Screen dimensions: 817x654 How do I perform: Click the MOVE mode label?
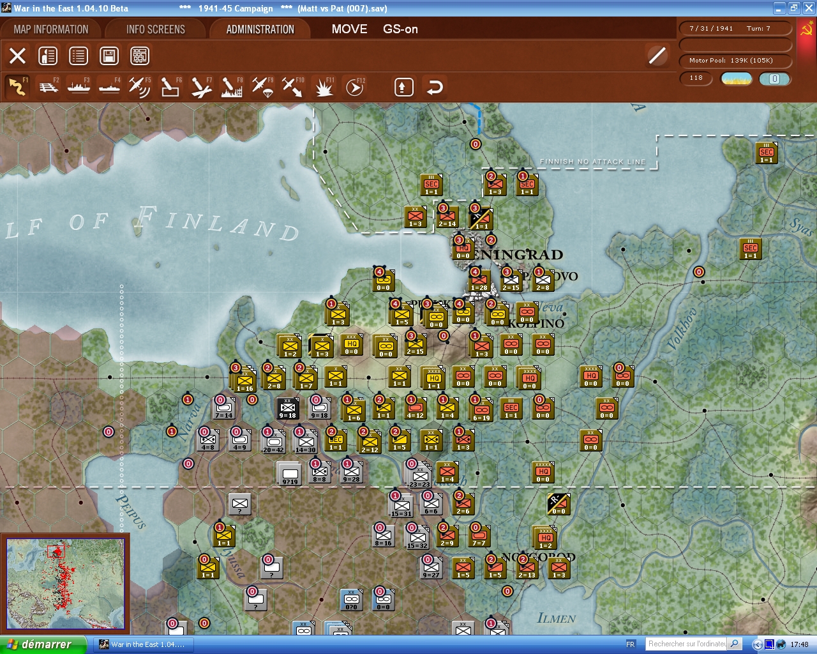(349, 29)
